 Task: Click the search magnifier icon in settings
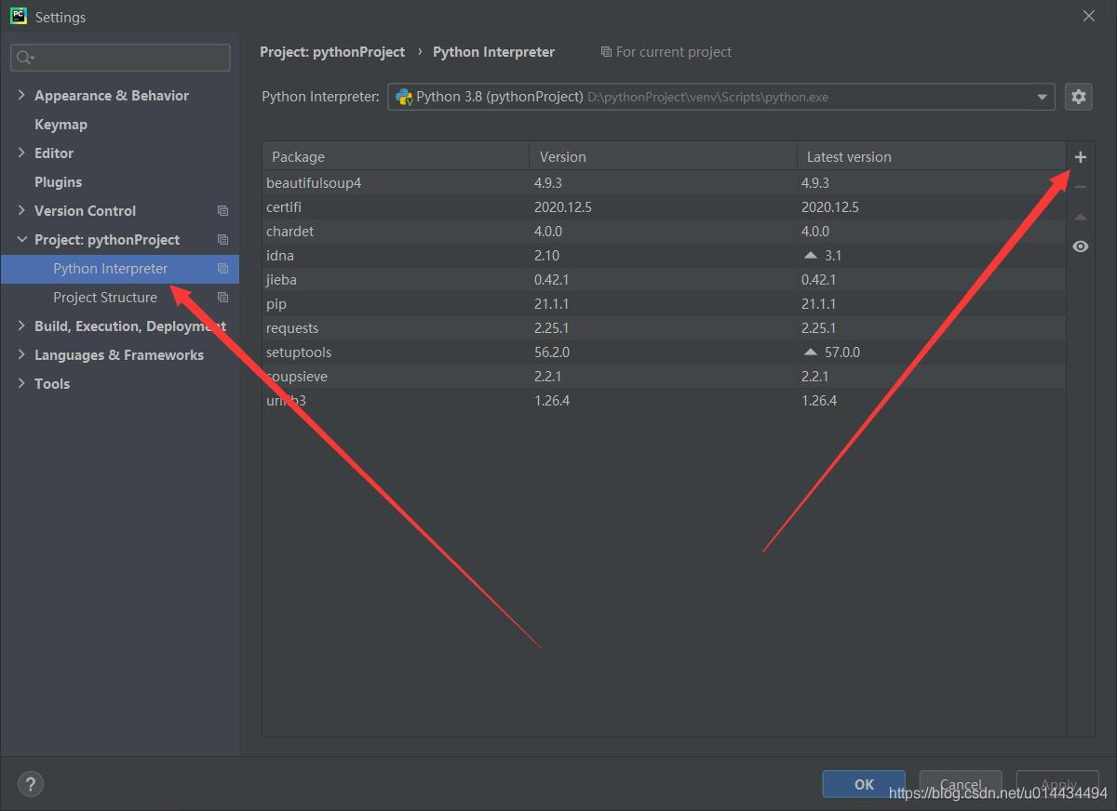24,58
